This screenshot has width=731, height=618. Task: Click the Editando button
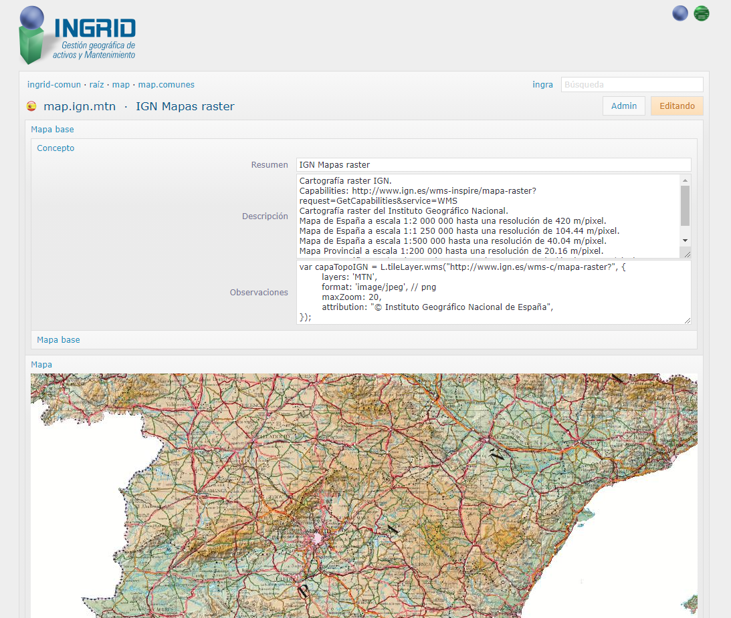pyautogui.click(x=677, y=106)
